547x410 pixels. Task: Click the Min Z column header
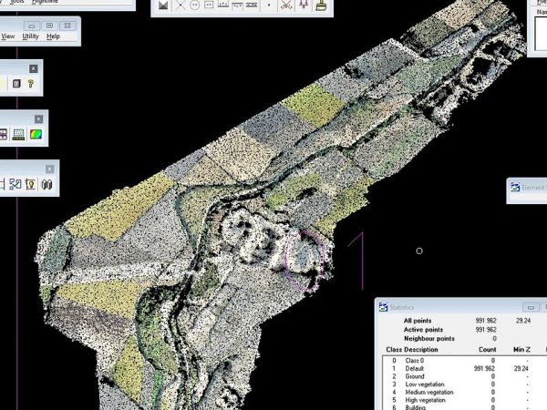click(x=521, y=350)
